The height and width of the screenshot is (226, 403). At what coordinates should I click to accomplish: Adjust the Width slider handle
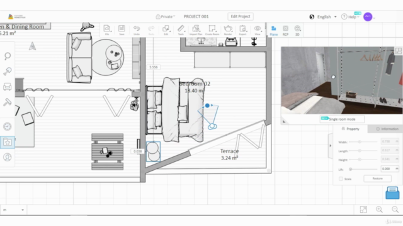point(360,142)
